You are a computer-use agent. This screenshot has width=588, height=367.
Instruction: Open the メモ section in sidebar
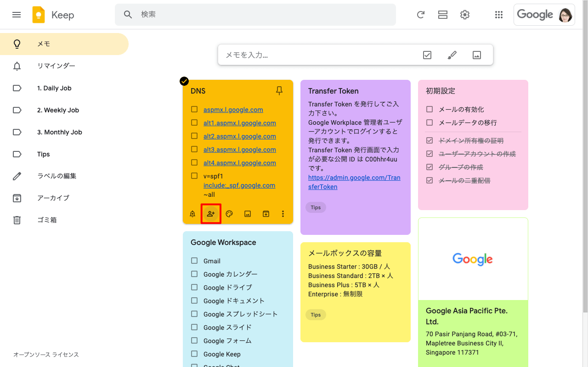tap(64, 44)
